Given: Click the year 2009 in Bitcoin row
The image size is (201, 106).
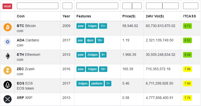Looking at the screenshot, I should click(66, 26).
